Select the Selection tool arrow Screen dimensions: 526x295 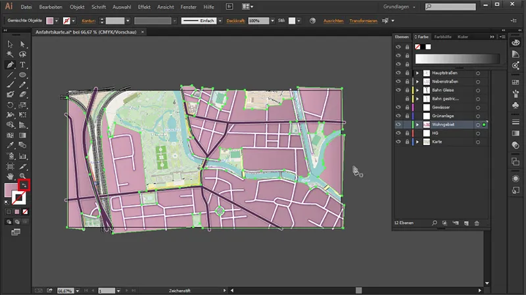pyautogui.click(x=10, y=44)
